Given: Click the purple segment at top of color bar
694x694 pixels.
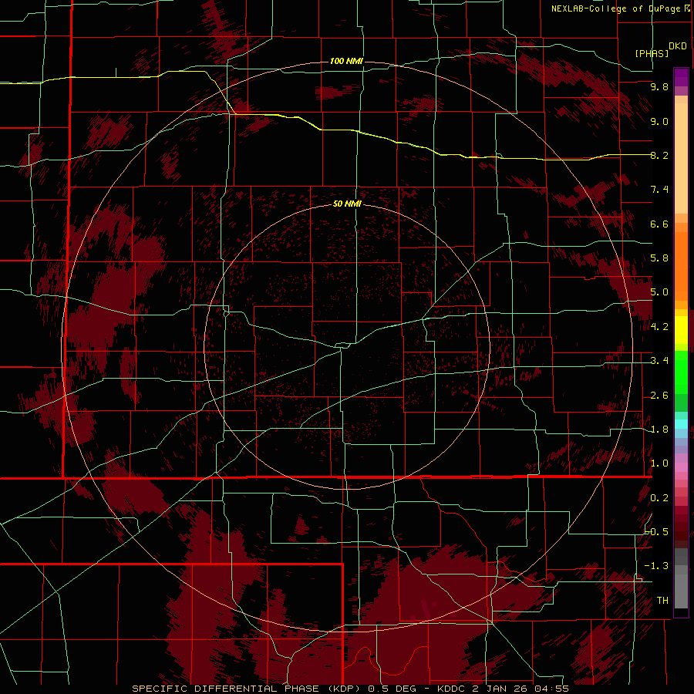Looking at the screenshot, I should coord(681,77).
